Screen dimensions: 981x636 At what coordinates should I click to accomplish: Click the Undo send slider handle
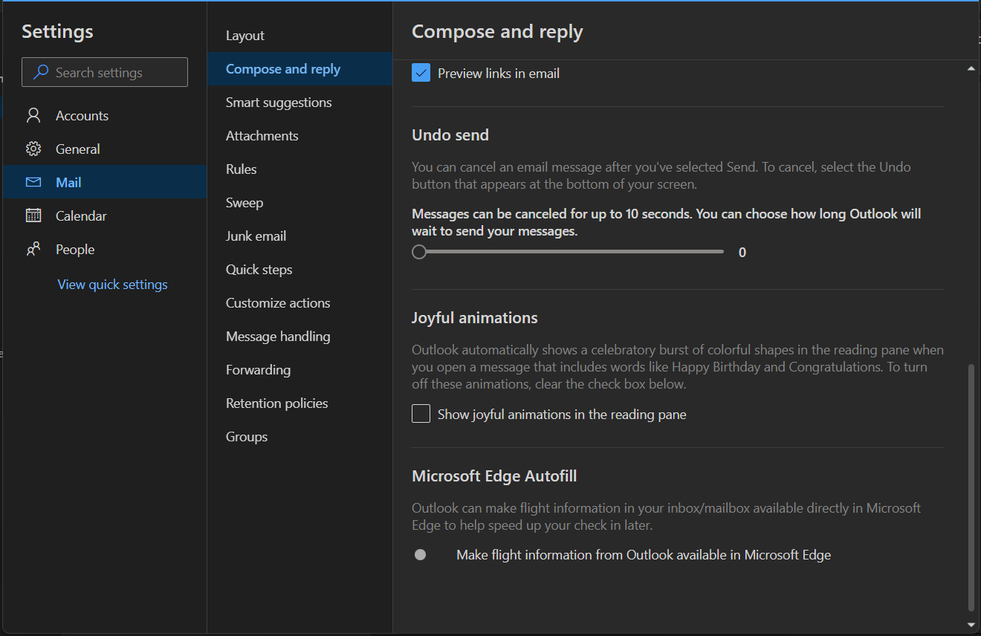(419, 252)
